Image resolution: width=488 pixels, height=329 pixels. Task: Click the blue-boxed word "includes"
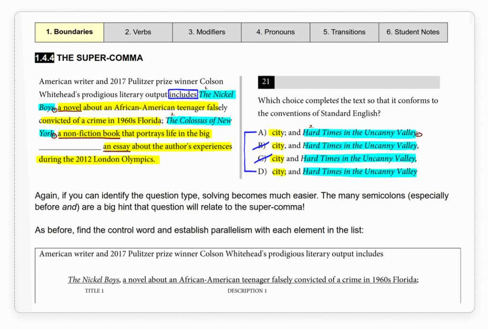(x=183, y=94)
